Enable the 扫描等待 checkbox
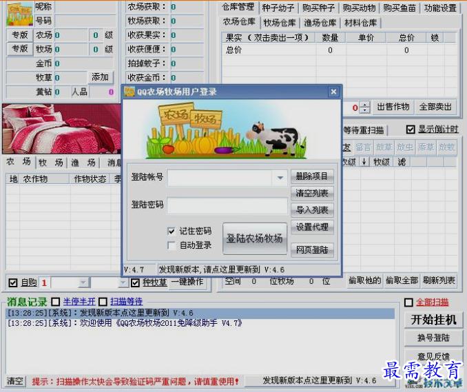Viewport: 467px width, 392px height. click(103, 302)
